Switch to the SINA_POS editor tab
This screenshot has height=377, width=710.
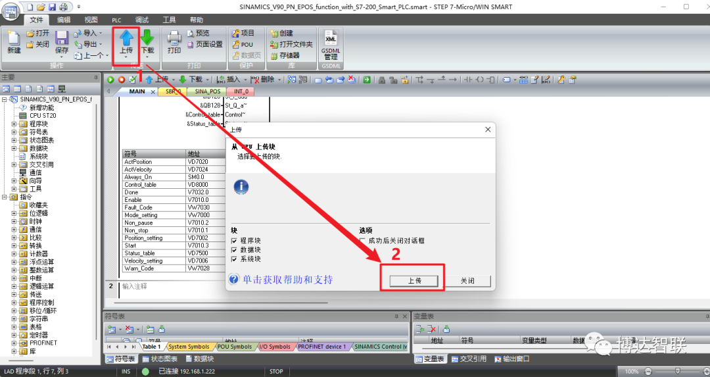pyautogui.click(x=207, y=91)
